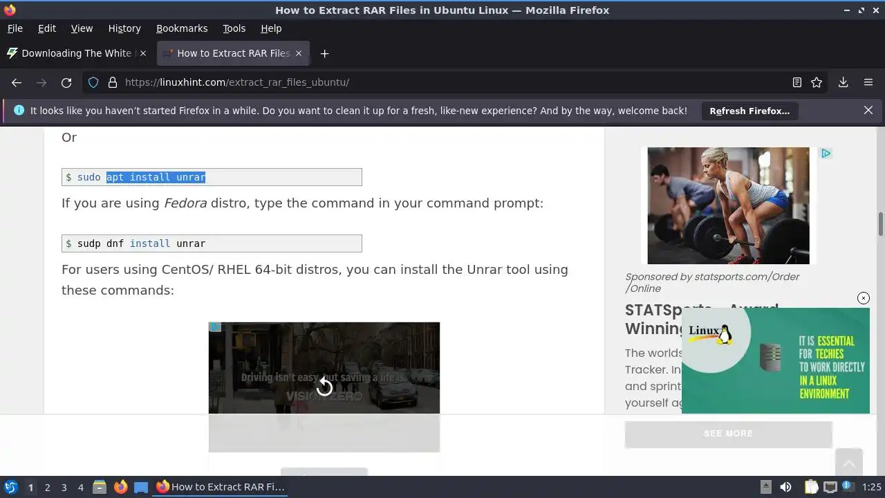The width and height of the screenshot is (885, 498).
Task: Go back to the previous page
Action: (x=17, y=82)
